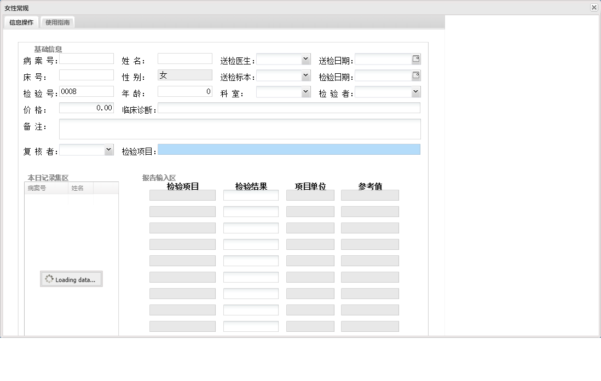
Task: Focus the 姓名 text box
Action: click(x=184, y=58)
